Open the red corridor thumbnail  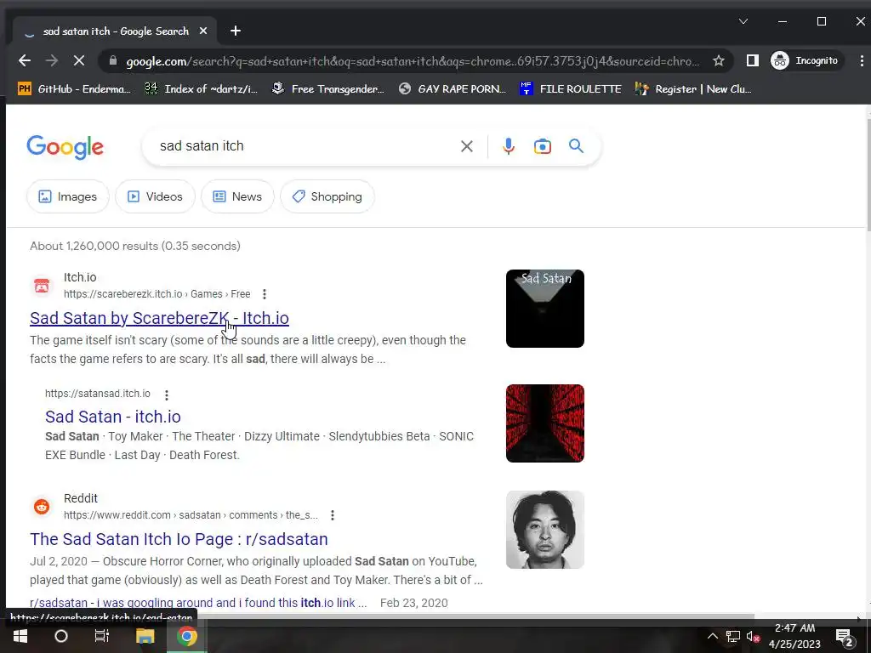545,423
